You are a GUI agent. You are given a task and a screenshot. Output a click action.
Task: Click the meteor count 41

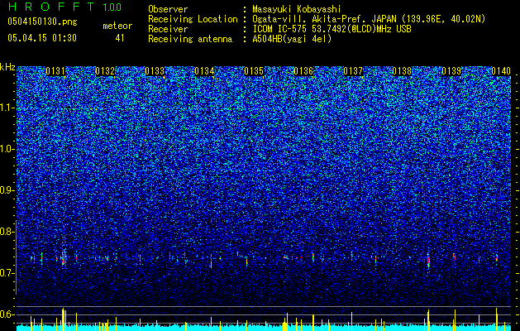click(120, 38)
